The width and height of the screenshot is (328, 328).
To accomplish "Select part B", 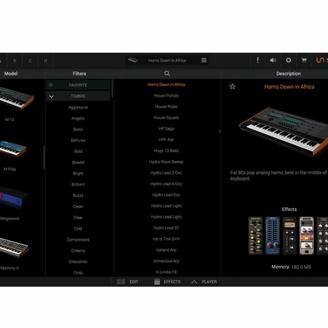I will [x=15, y=61].
